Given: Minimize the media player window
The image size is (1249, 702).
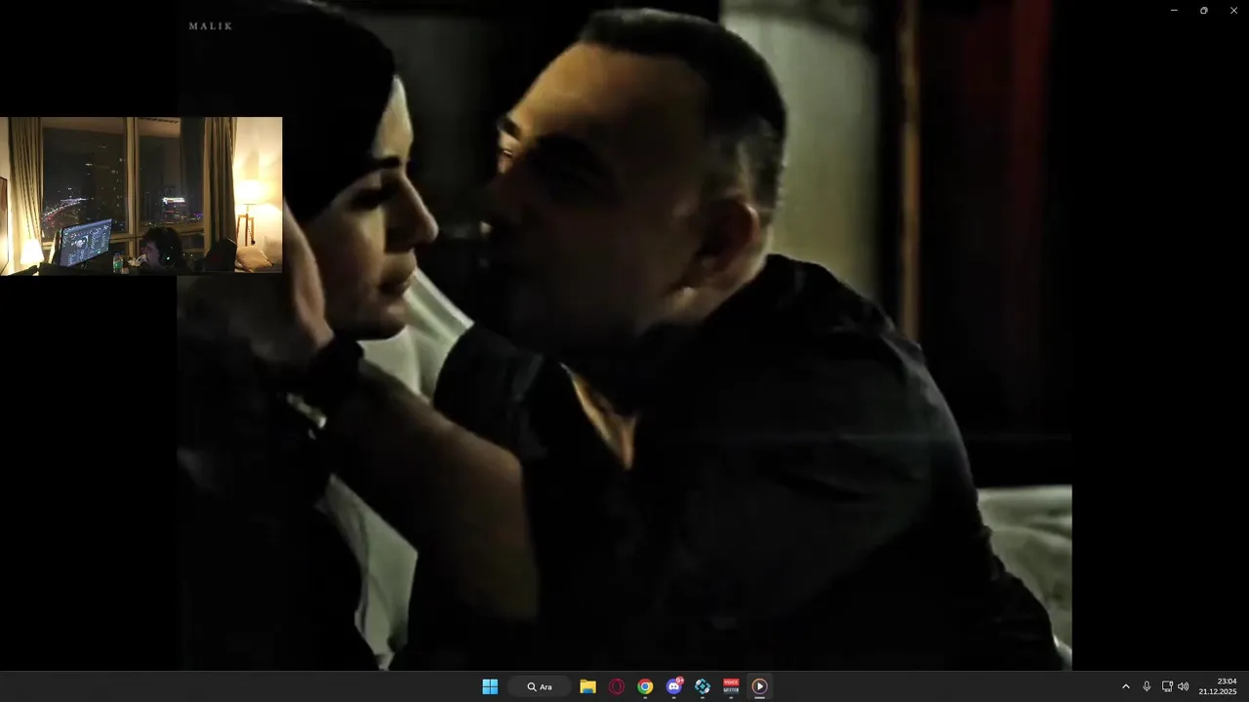Looking at the screenshot, I should [1174, 10].
